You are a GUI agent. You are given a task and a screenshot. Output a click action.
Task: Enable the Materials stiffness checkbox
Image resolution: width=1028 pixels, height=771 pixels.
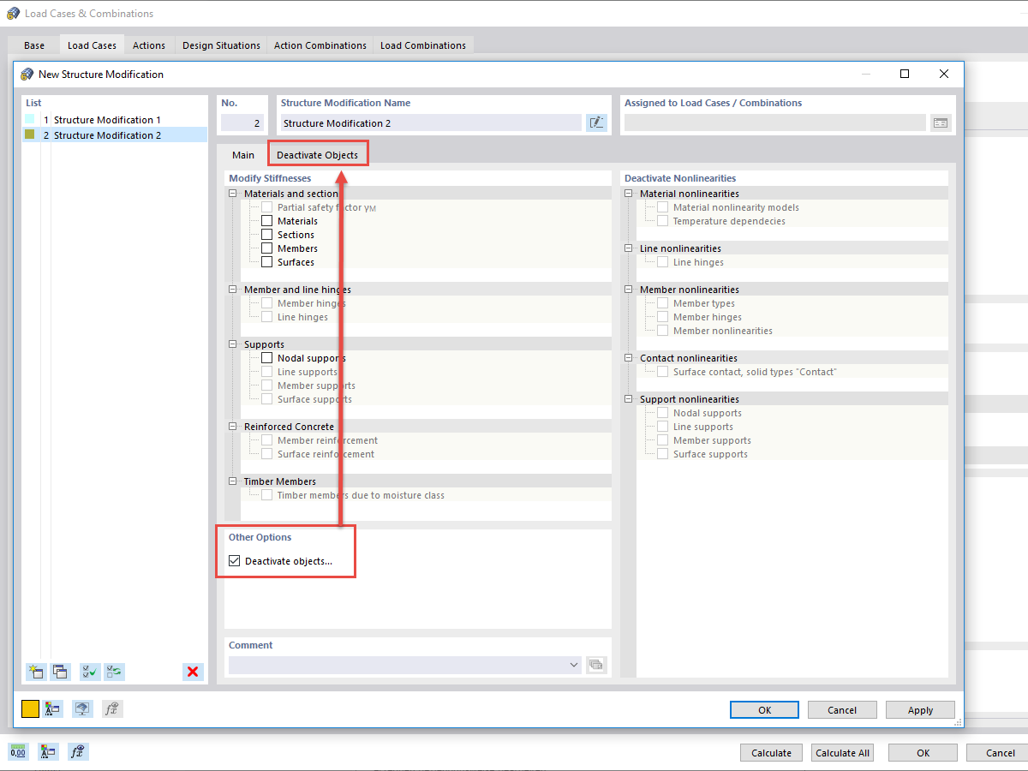(x=266, y=220)
